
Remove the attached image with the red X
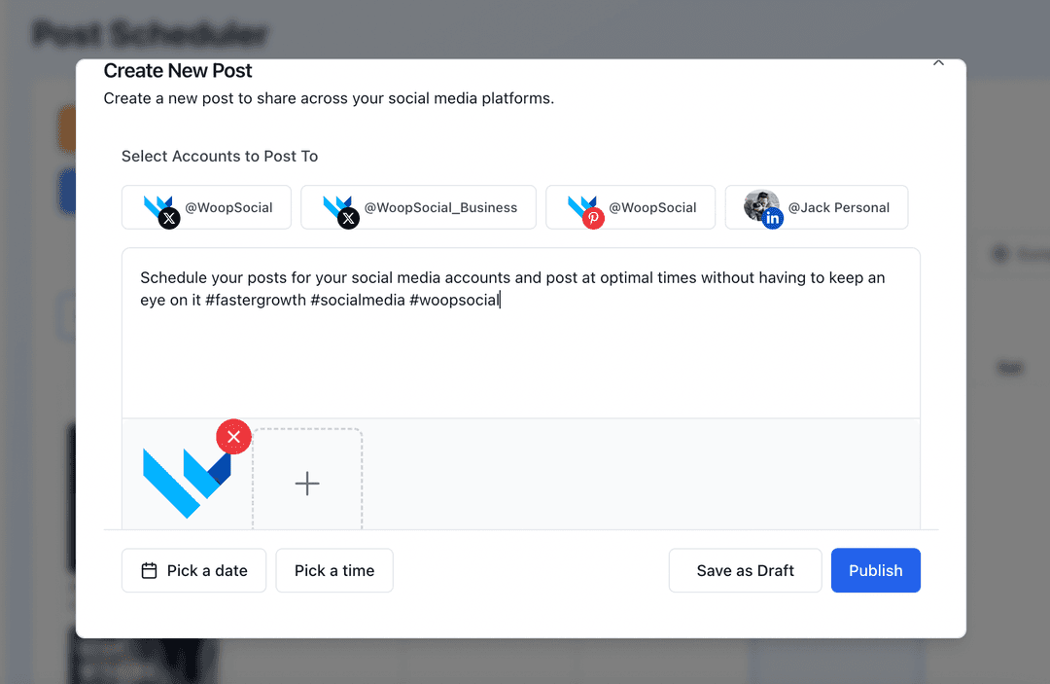pyautogui.click(x=233, y=437)
